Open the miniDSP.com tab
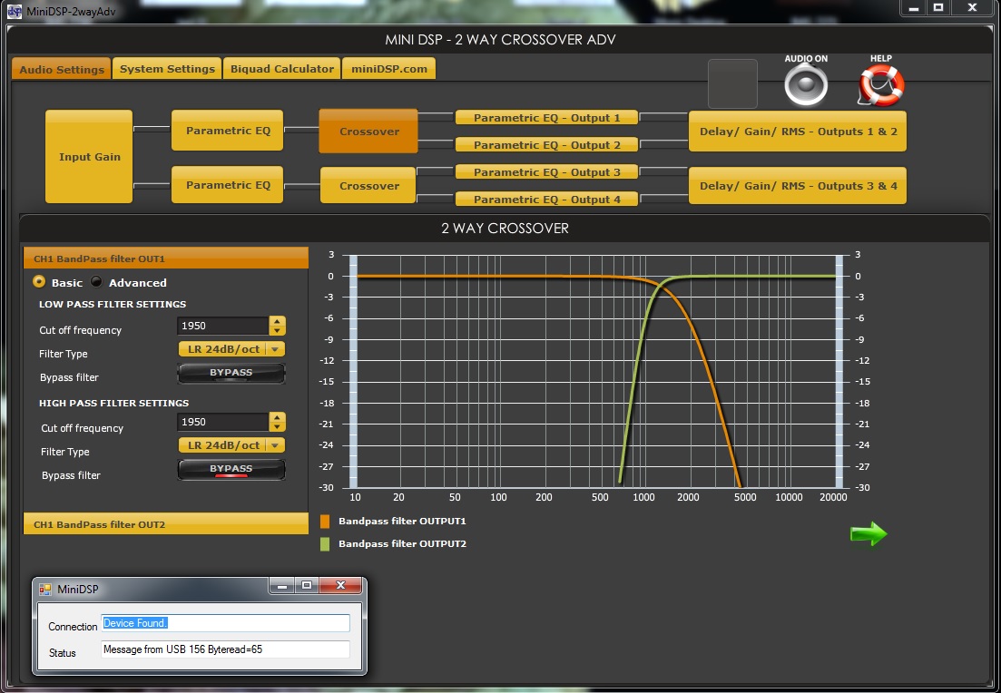This screenshot has width=1001, height=693. 388,68
